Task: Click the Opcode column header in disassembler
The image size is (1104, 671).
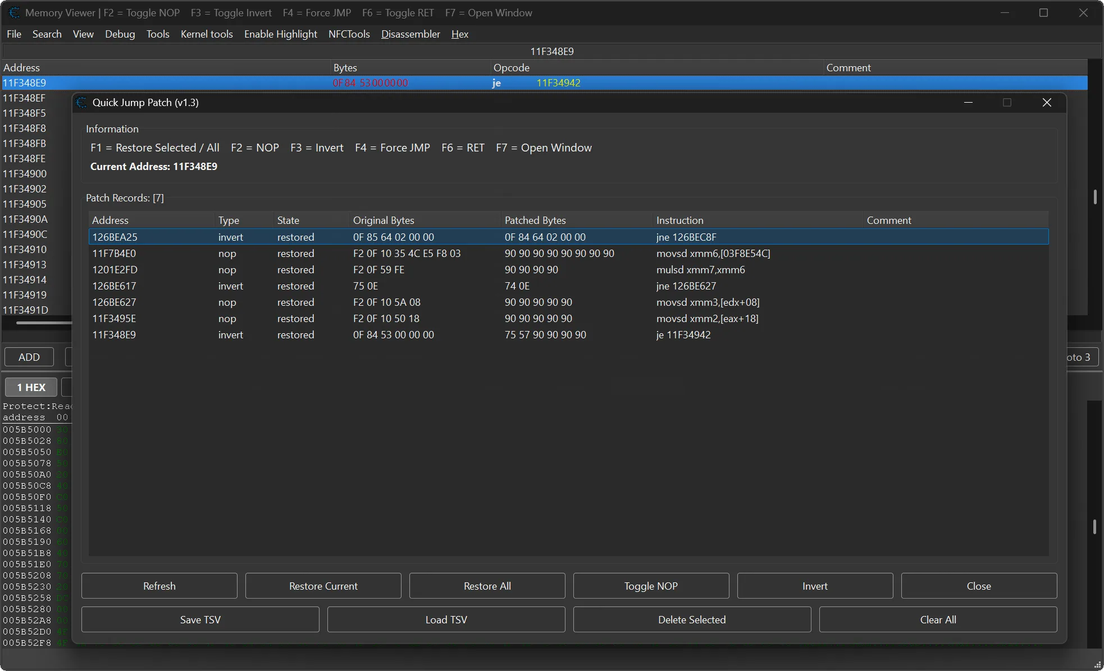Action: (657, 67)
